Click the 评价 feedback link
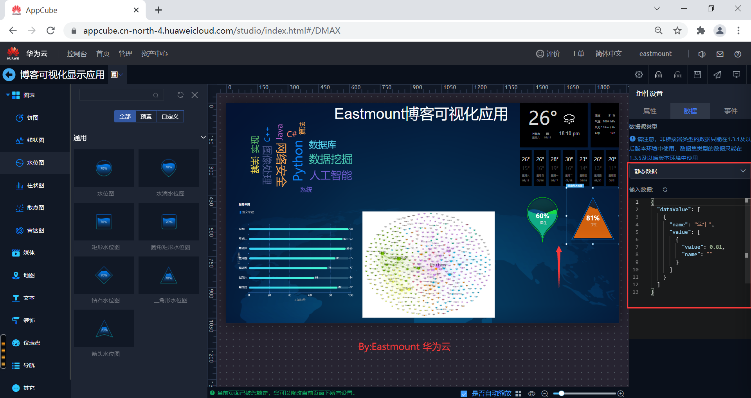The height and width of the screenshot is (398, 751). point(548,54)
